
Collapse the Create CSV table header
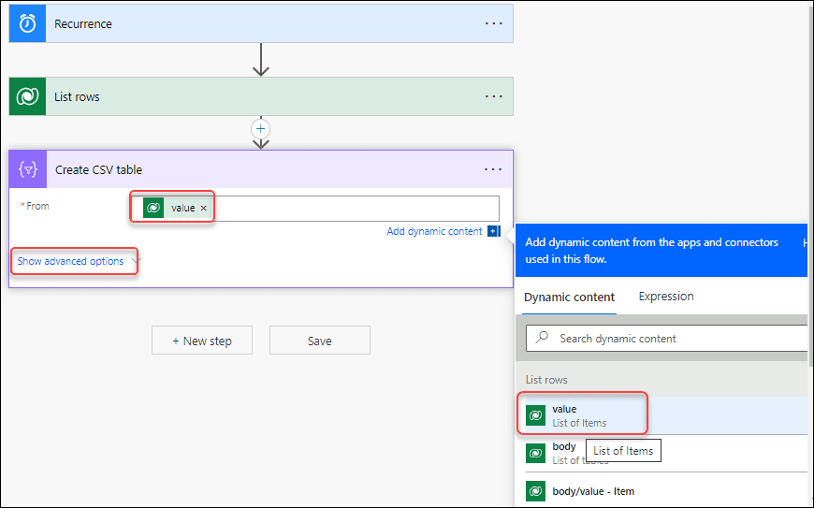coord(261,169)
